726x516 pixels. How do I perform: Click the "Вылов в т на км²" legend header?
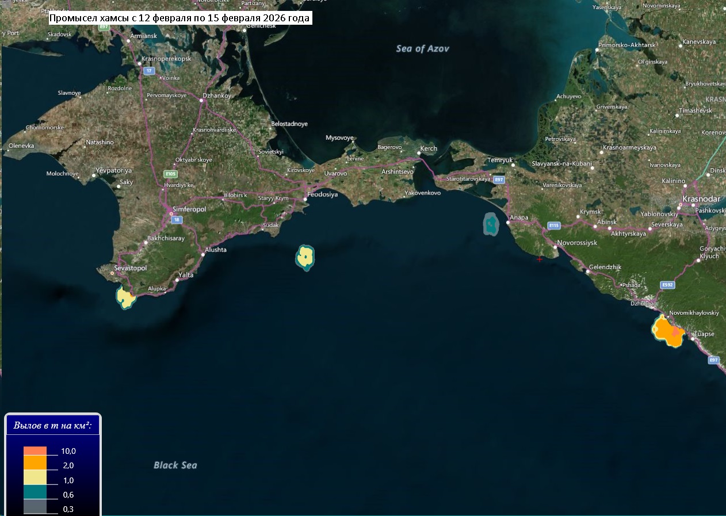pos(53,426)
